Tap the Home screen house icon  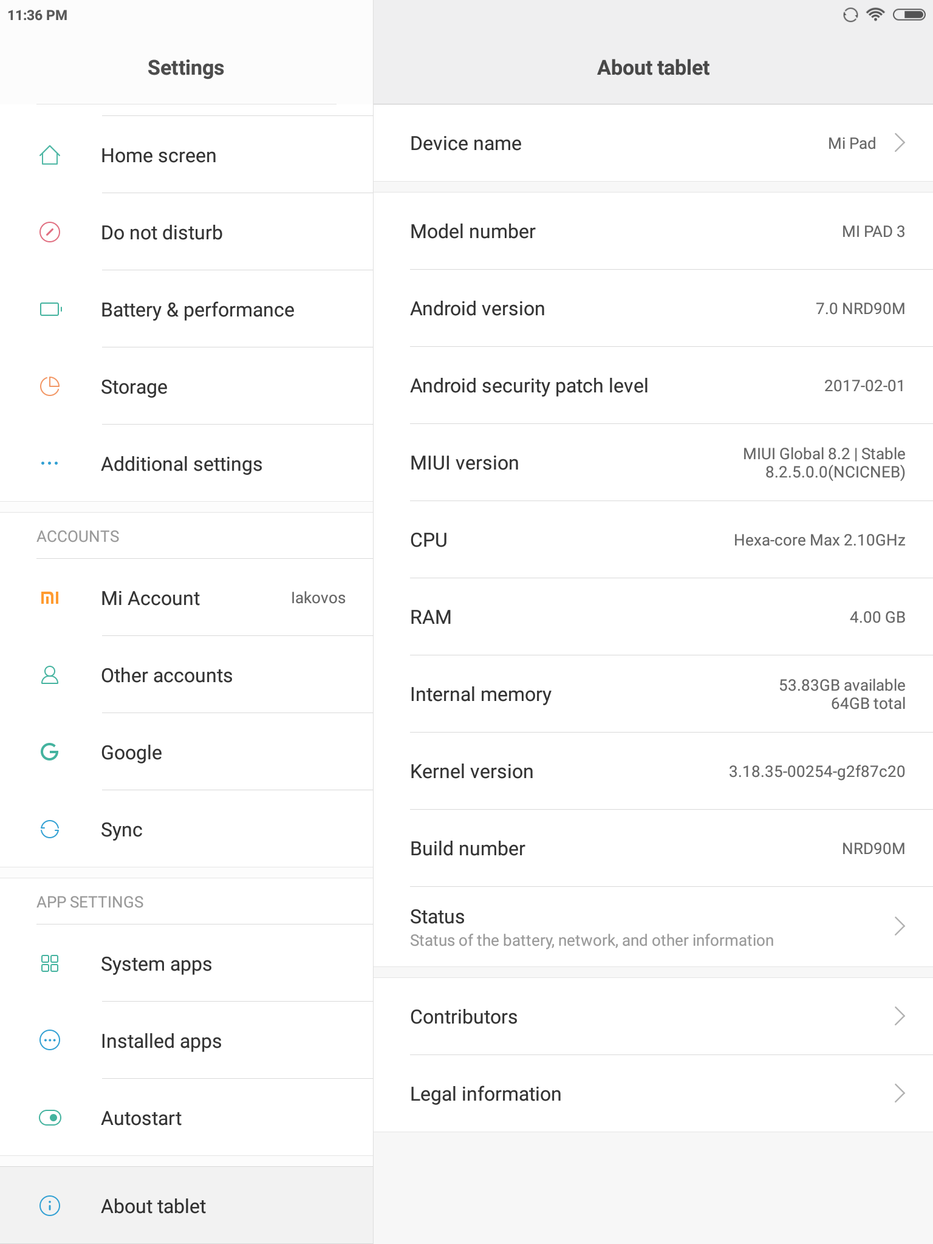click(50, 155)
